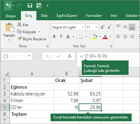Click the Undo arrow icon
The height and width of the screenshot is (124, 140).
pyautogui.click(x=8, y=5)
